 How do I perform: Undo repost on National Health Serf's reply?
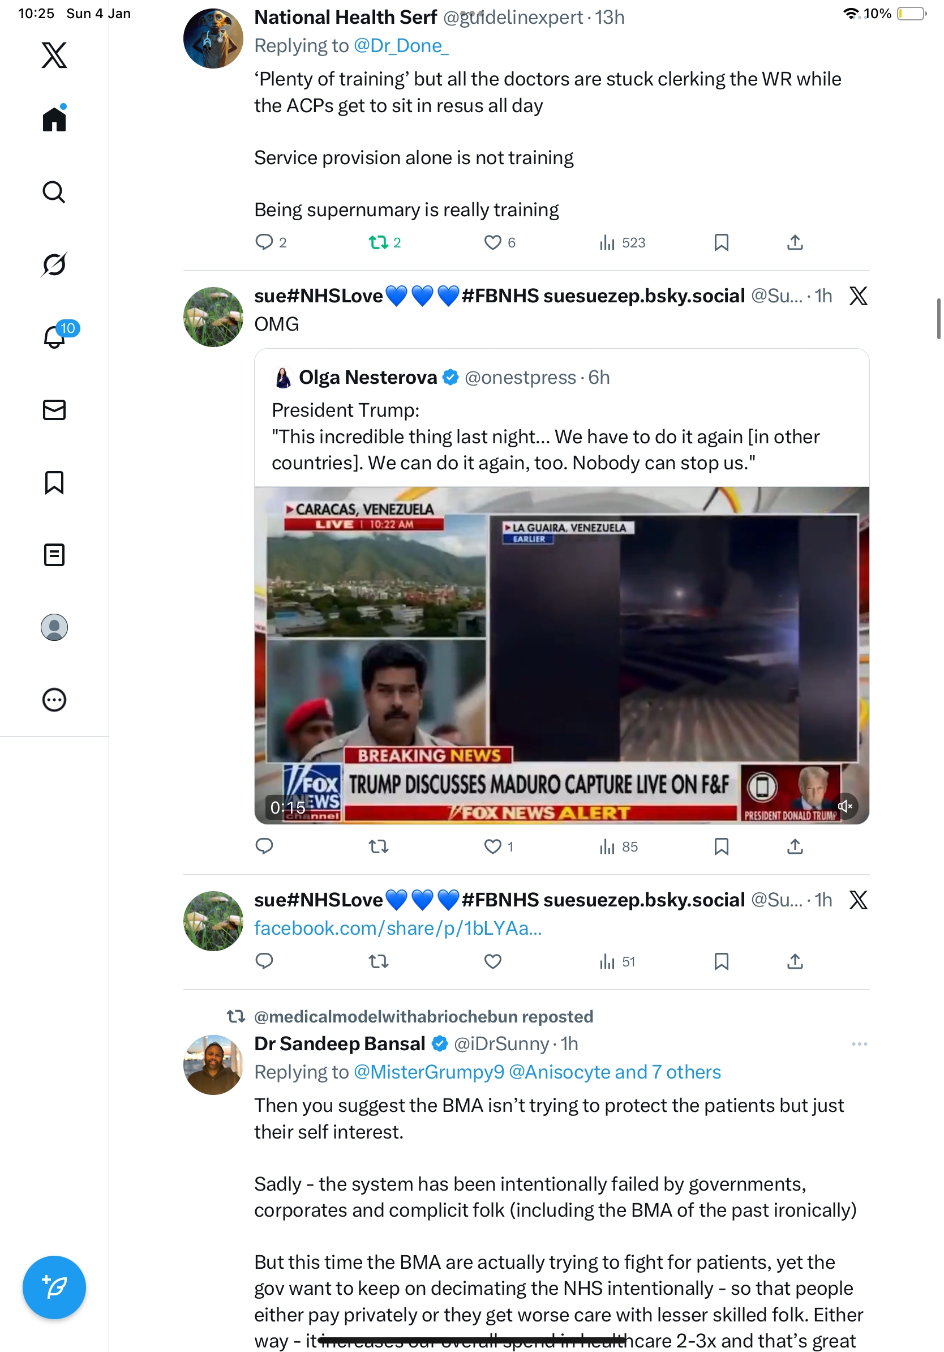coord(379,243)
